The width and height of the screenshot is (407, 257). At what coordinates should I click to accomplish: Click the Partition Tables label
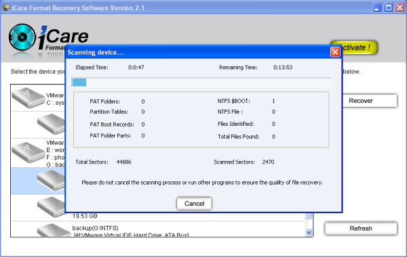pos(109,112)
